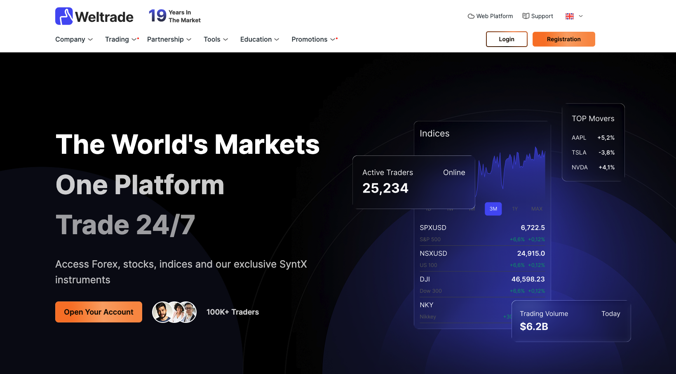Expand the Education menu
The image size is (676, 374).
click(260, 39)
